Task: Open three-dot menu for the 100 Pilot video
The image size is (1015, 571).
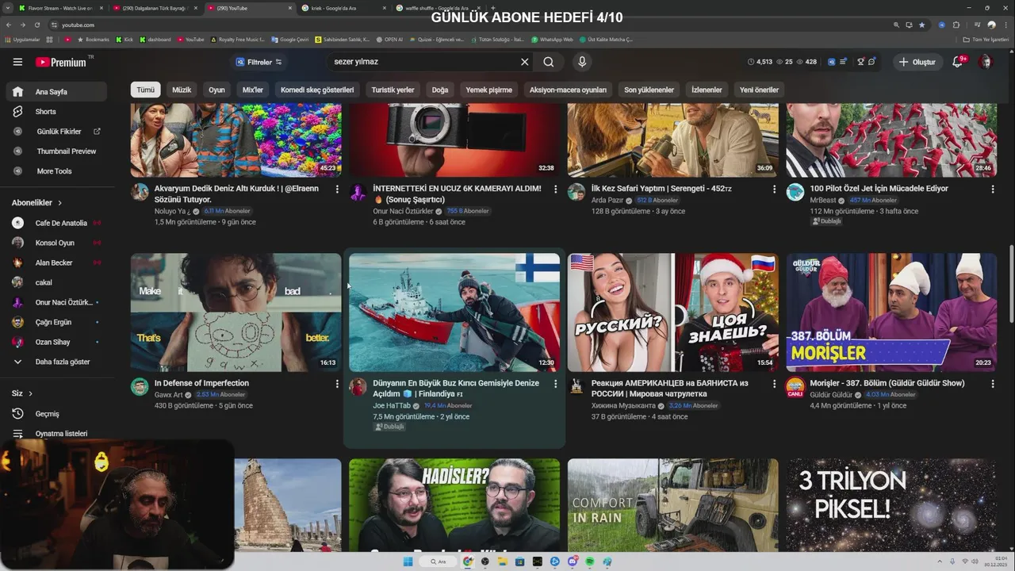Action: pyautogui.click(x=992, y=189)
